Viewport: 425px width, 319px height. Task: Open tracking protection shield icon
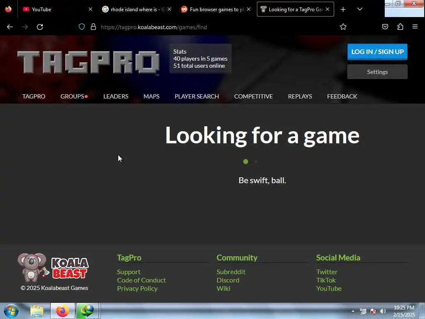coord(82,27)
